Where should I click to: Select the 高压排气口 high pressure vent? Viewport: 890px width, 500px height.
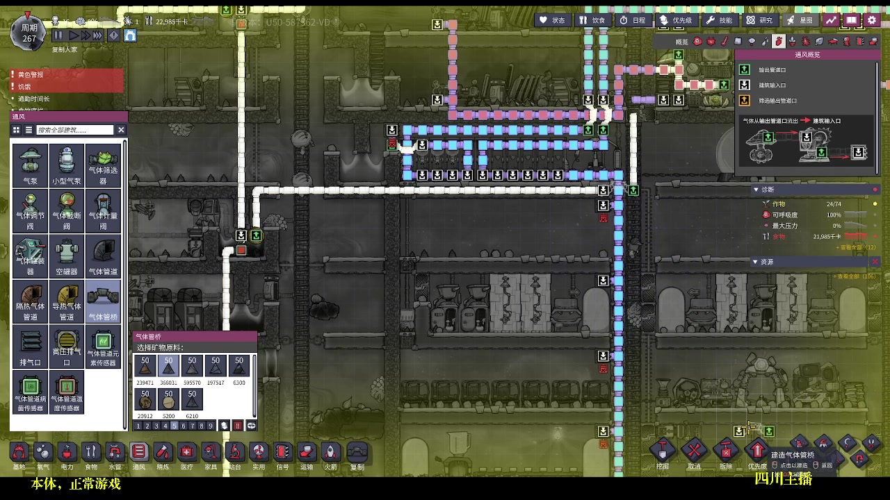(x=67, y=347)
